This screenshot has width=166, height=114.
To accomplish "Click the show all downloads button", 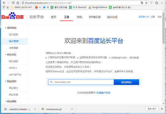I will click(x=152, y=109).
